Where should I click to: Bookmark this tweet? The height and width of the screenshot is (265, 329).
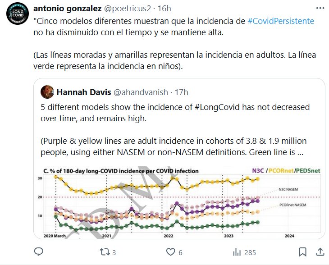(303, 252)
